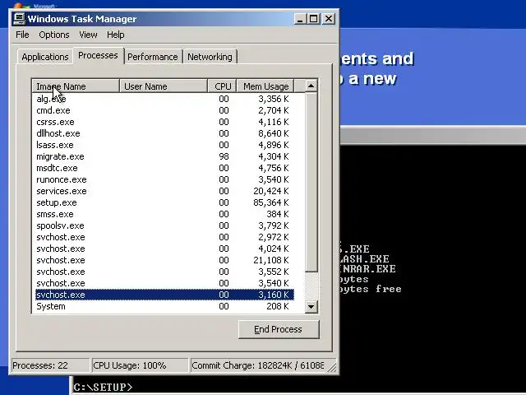Switch to the Applications tab

(45, 57)
